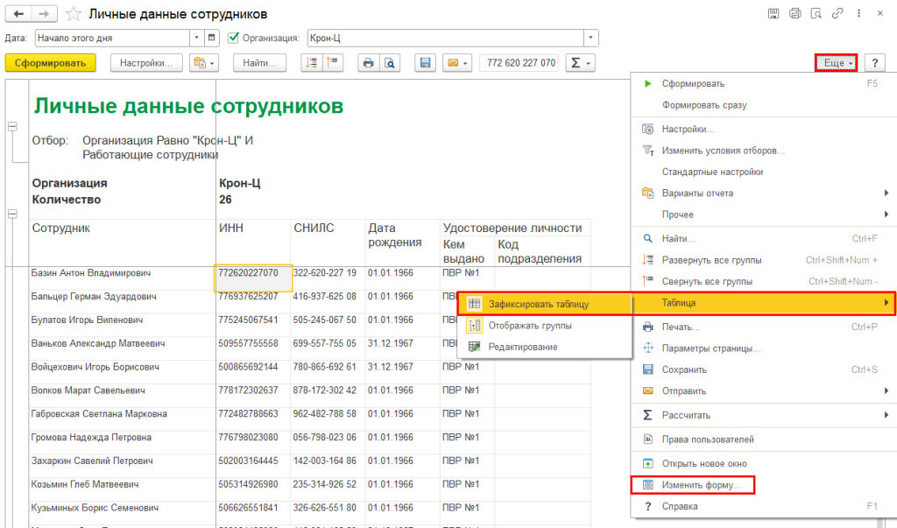Screen dimensions: 897x528
Task: Click the save icon in title bar
Action: (x=773, y=14)
